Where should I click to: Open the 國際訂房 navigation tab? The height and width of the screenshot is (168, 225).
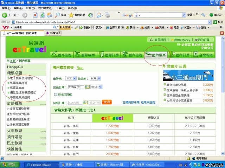109,55
